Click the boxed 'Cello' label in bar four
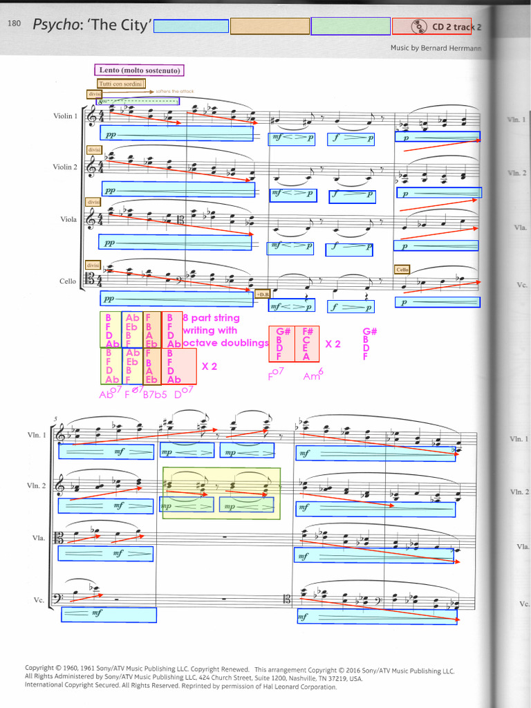Viewport: 531px width, 708px height. (402, 270)
